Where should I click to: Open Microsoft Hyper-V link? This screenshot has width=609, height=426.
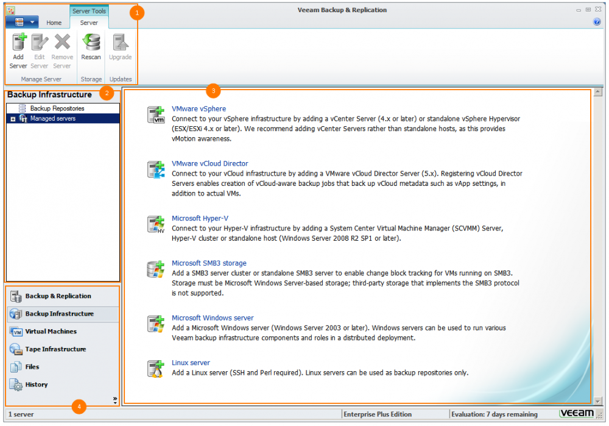pyautogui.click(x=200, y=218)
